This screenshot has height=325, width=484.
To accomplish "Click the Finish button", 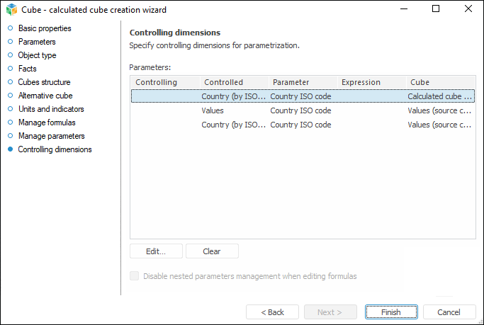I will click(x=390, y=312).
